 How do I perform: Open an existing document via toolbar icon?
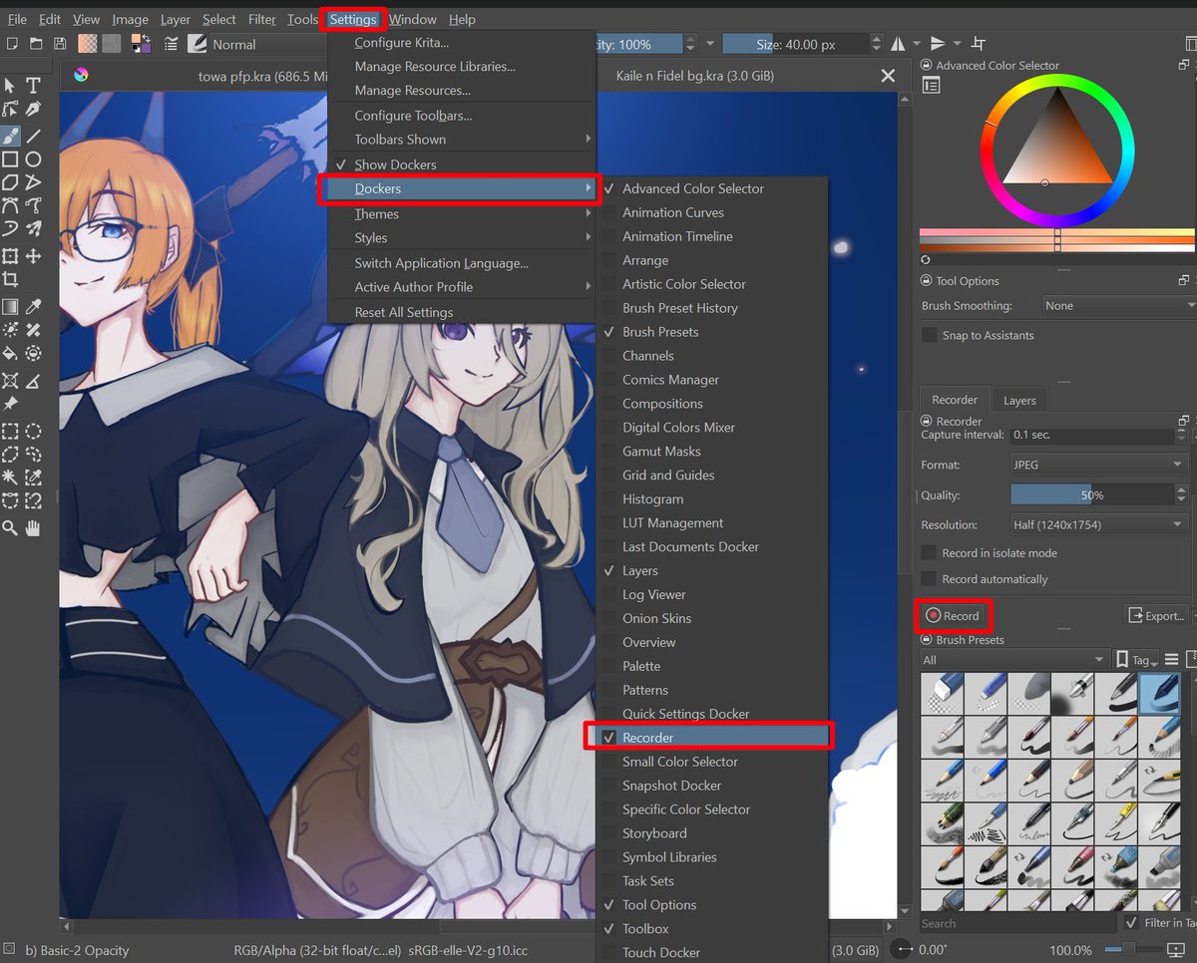coord(36,44)
